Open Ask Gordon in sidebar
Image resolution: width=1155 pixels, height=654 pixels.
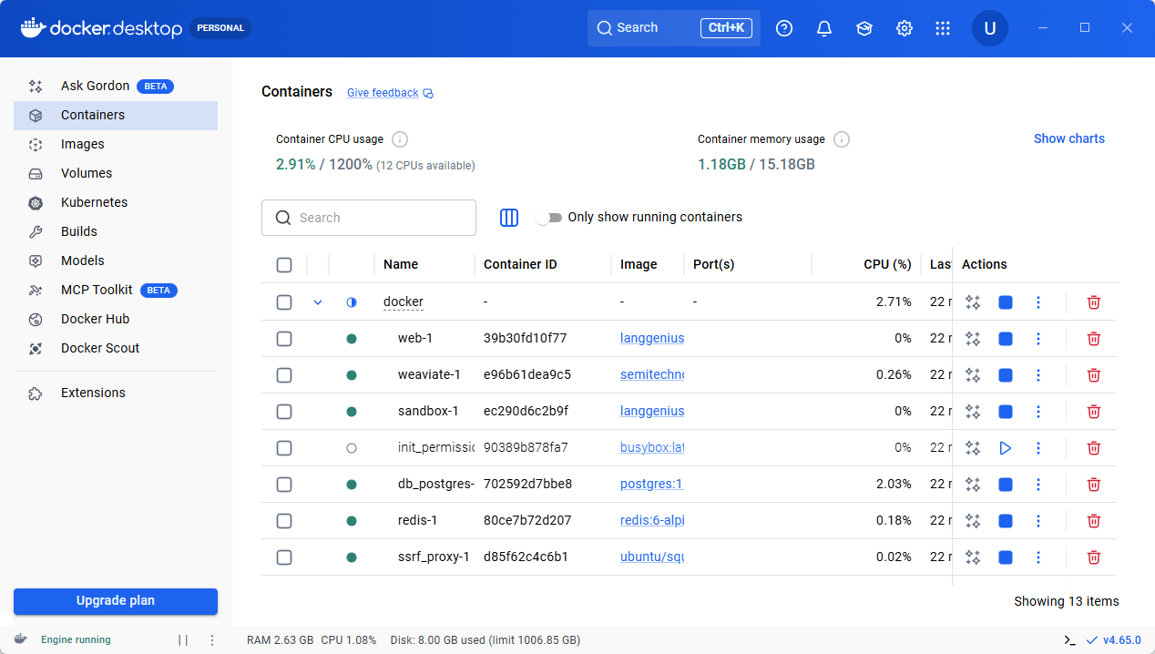[x=116, y=87]
